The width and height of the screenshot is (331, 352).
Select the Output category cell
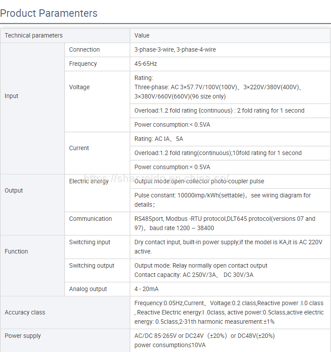pyautogui.click(x=14, y=190)
